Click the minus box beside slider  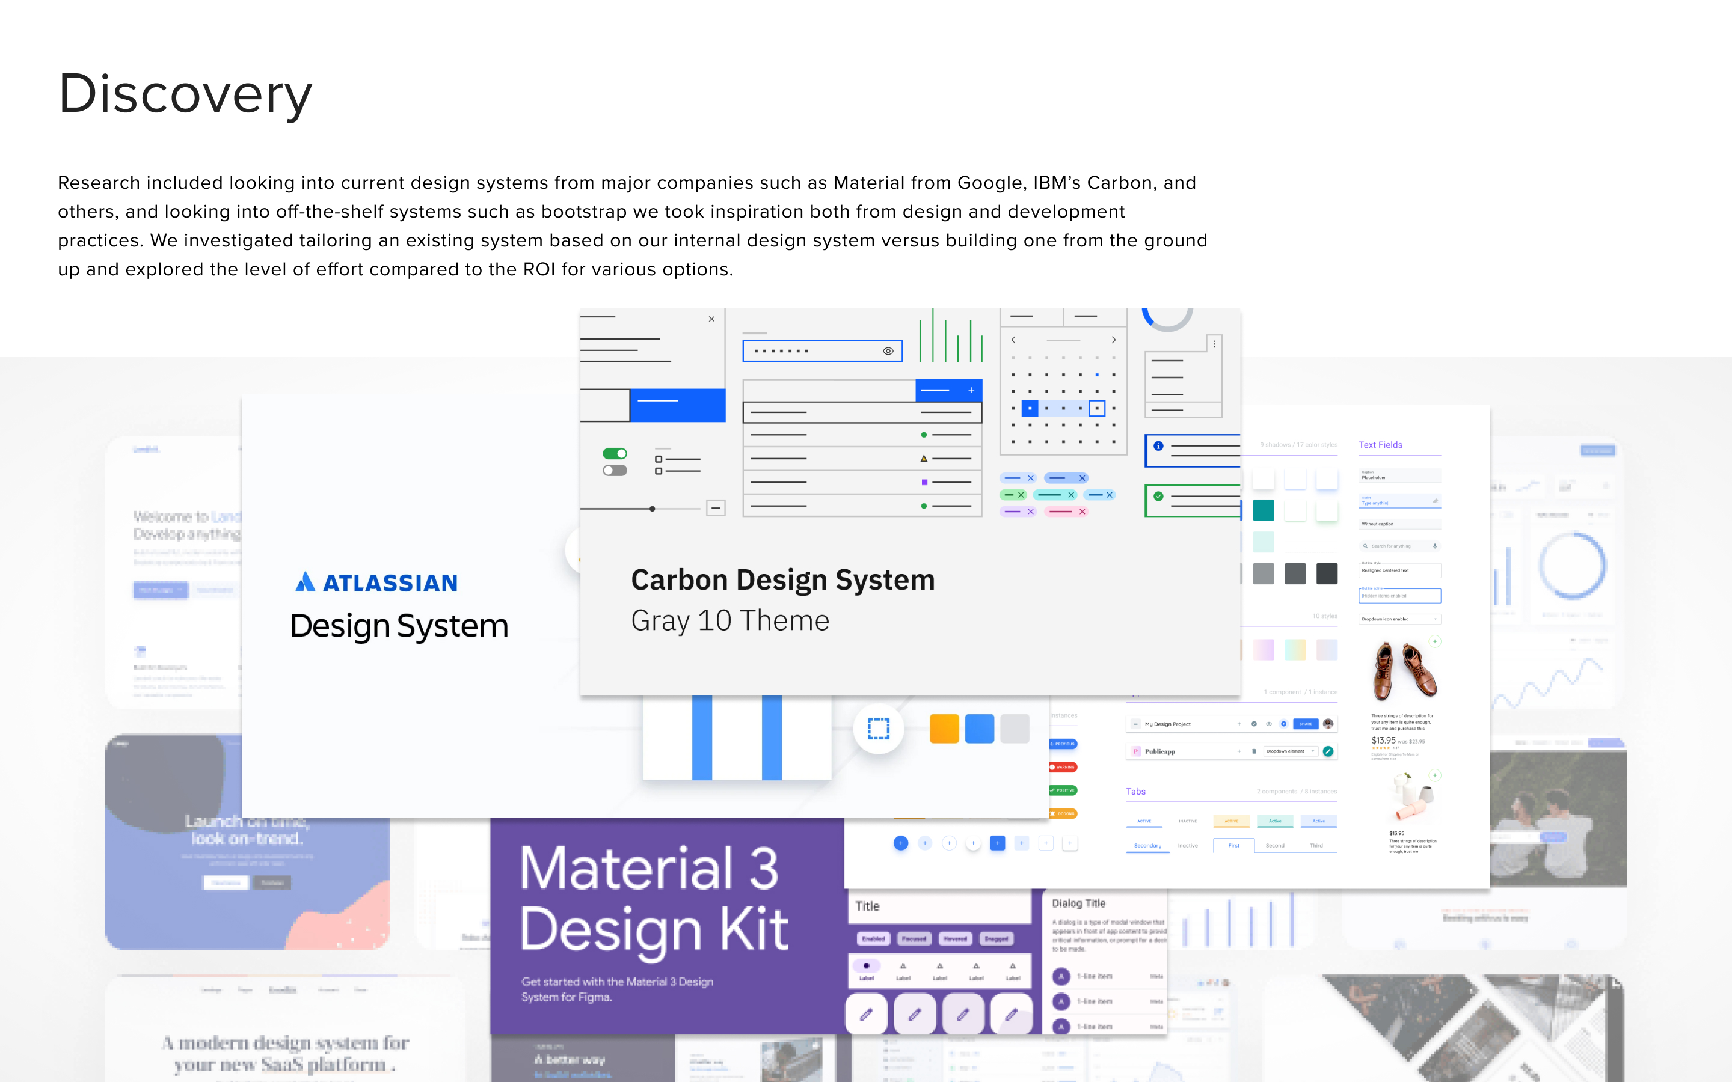[x=716, y=508]
